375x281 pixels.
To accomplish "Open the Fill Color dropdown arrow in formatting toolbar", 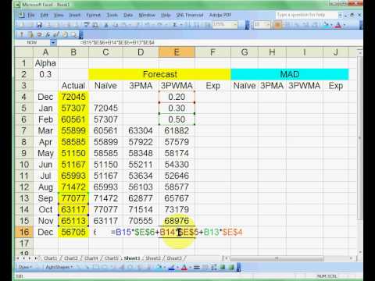I will point(331,25).
